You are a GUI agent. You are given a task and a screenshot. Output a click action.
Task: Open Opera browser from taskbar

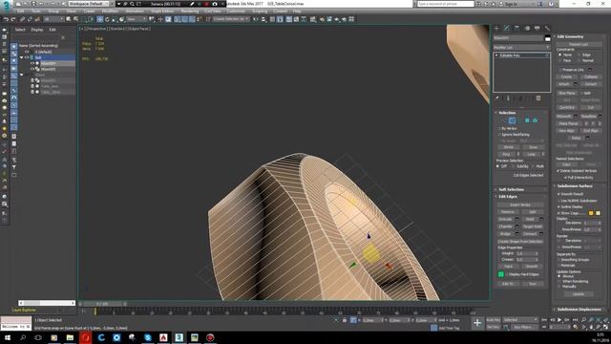[85, 337]
